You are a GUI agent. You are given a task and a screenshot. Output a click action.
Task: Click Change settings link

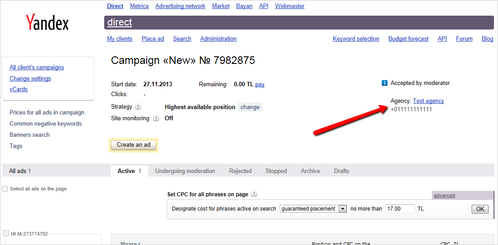coord(30,79)
